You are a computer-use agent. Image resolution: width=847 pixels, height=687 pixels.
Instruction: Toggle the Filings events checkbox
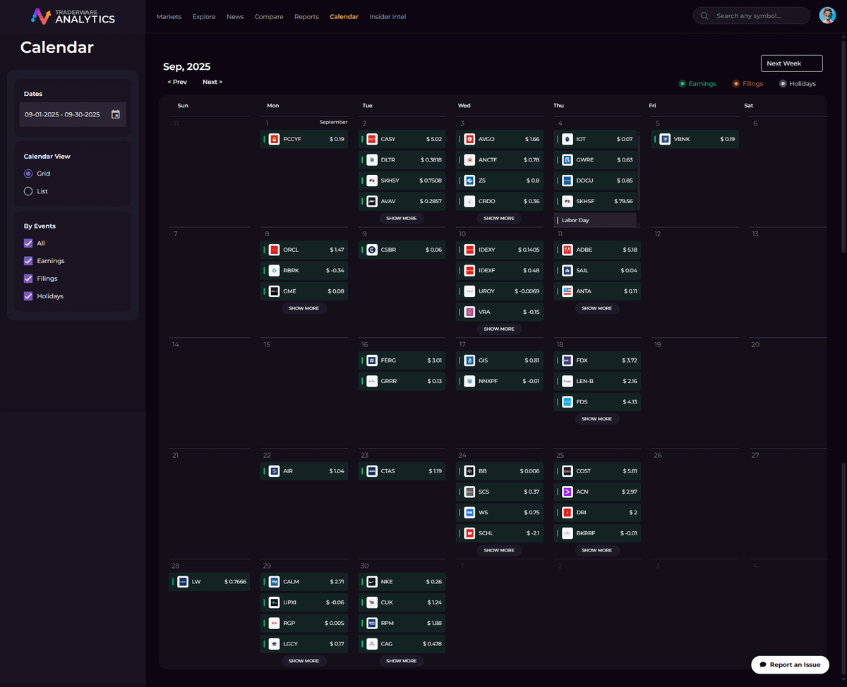(28, 279)
